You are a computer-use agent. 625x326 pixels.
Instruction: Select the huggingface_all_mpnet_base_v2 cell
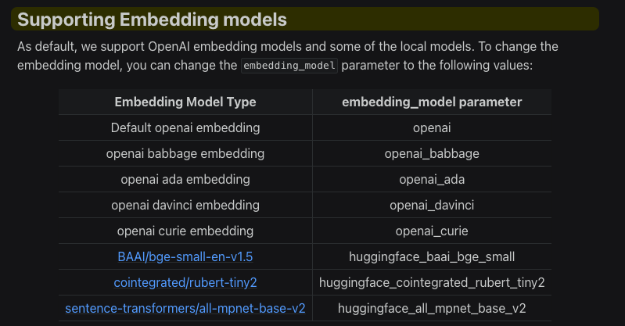point(432,309)
